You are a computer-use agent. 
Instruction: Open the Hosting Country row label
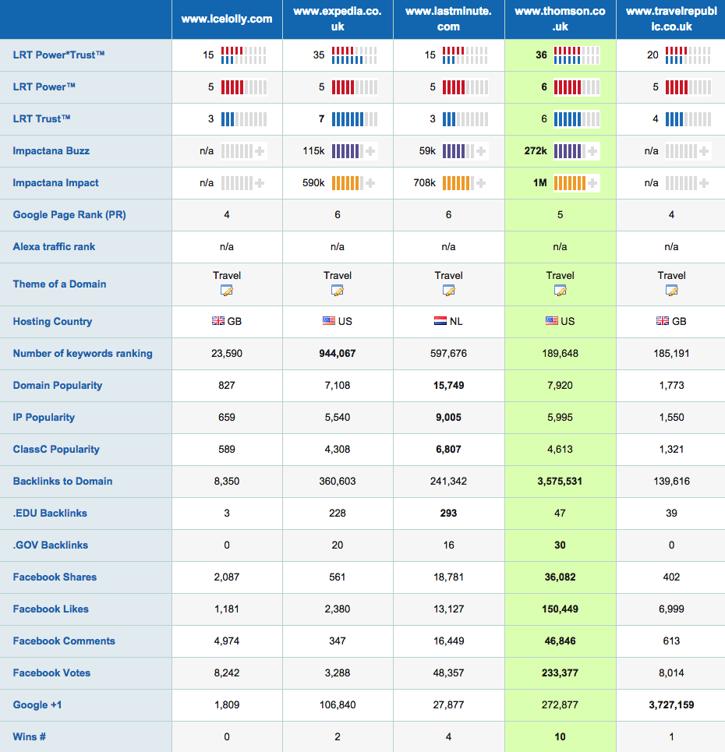coord(52,321)
